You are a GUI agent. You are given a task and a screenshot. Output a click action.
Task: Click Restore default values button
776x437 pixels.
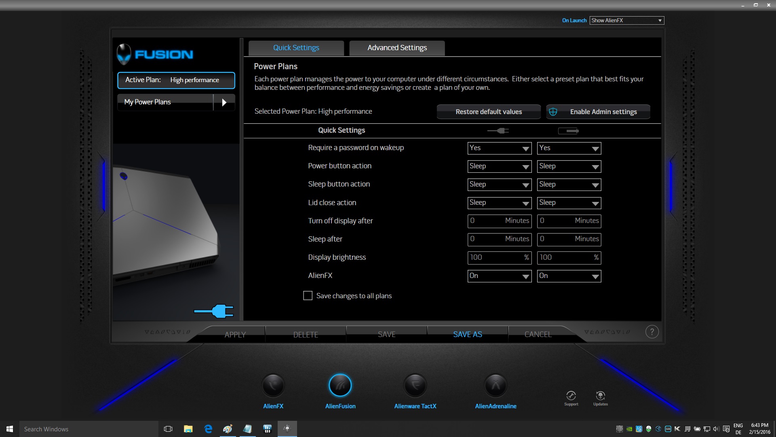point(489,112)
